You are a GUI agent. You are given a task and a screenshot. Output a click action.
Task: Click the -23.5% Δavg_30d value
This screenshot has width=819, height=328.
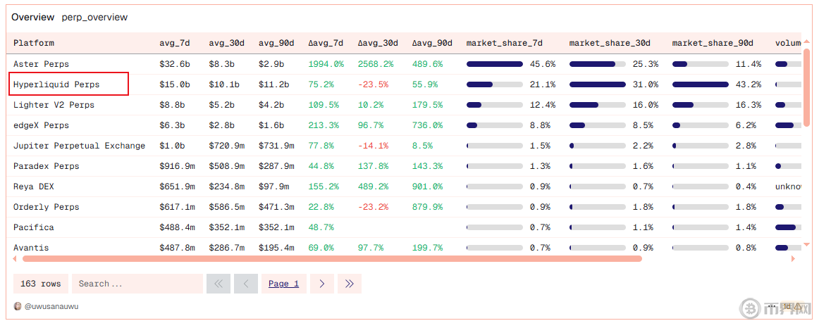click(x=373, y=84)
